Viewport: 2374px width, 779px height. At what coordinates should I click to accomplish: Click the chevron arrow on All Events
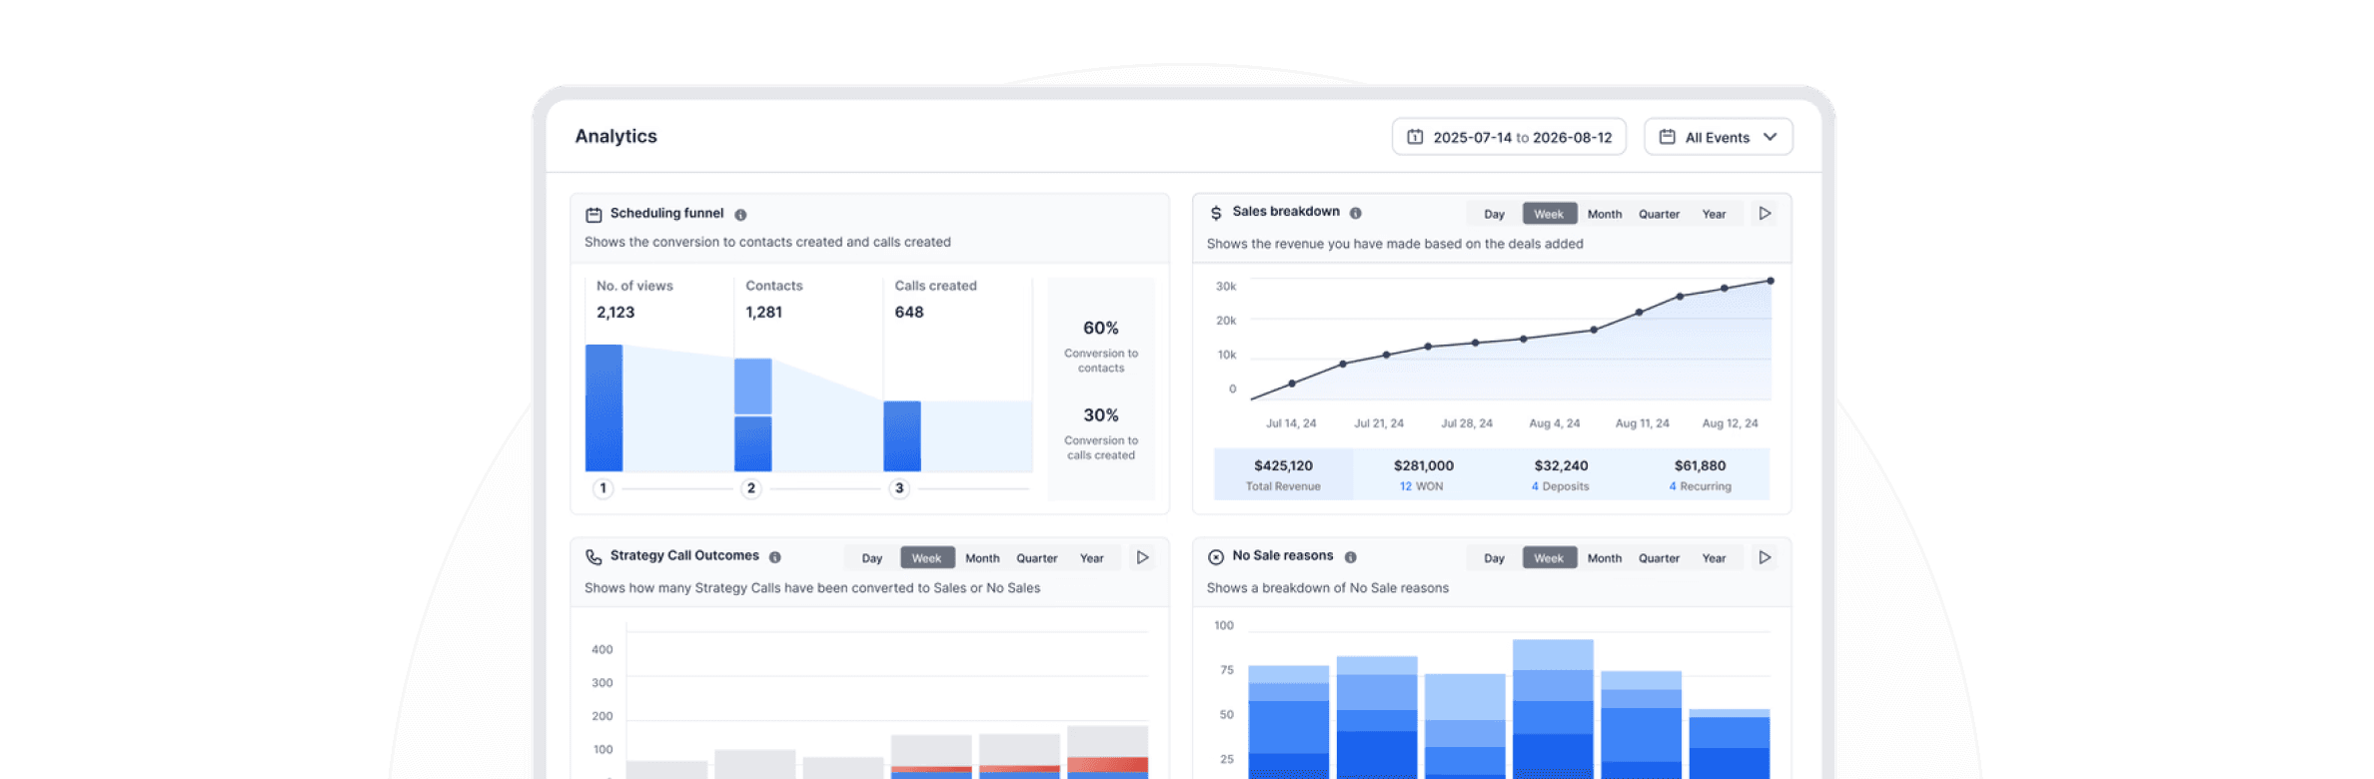[1770, 137]
